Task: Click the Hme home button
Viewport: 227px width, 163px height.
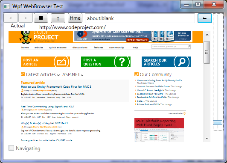Action: 75,18
